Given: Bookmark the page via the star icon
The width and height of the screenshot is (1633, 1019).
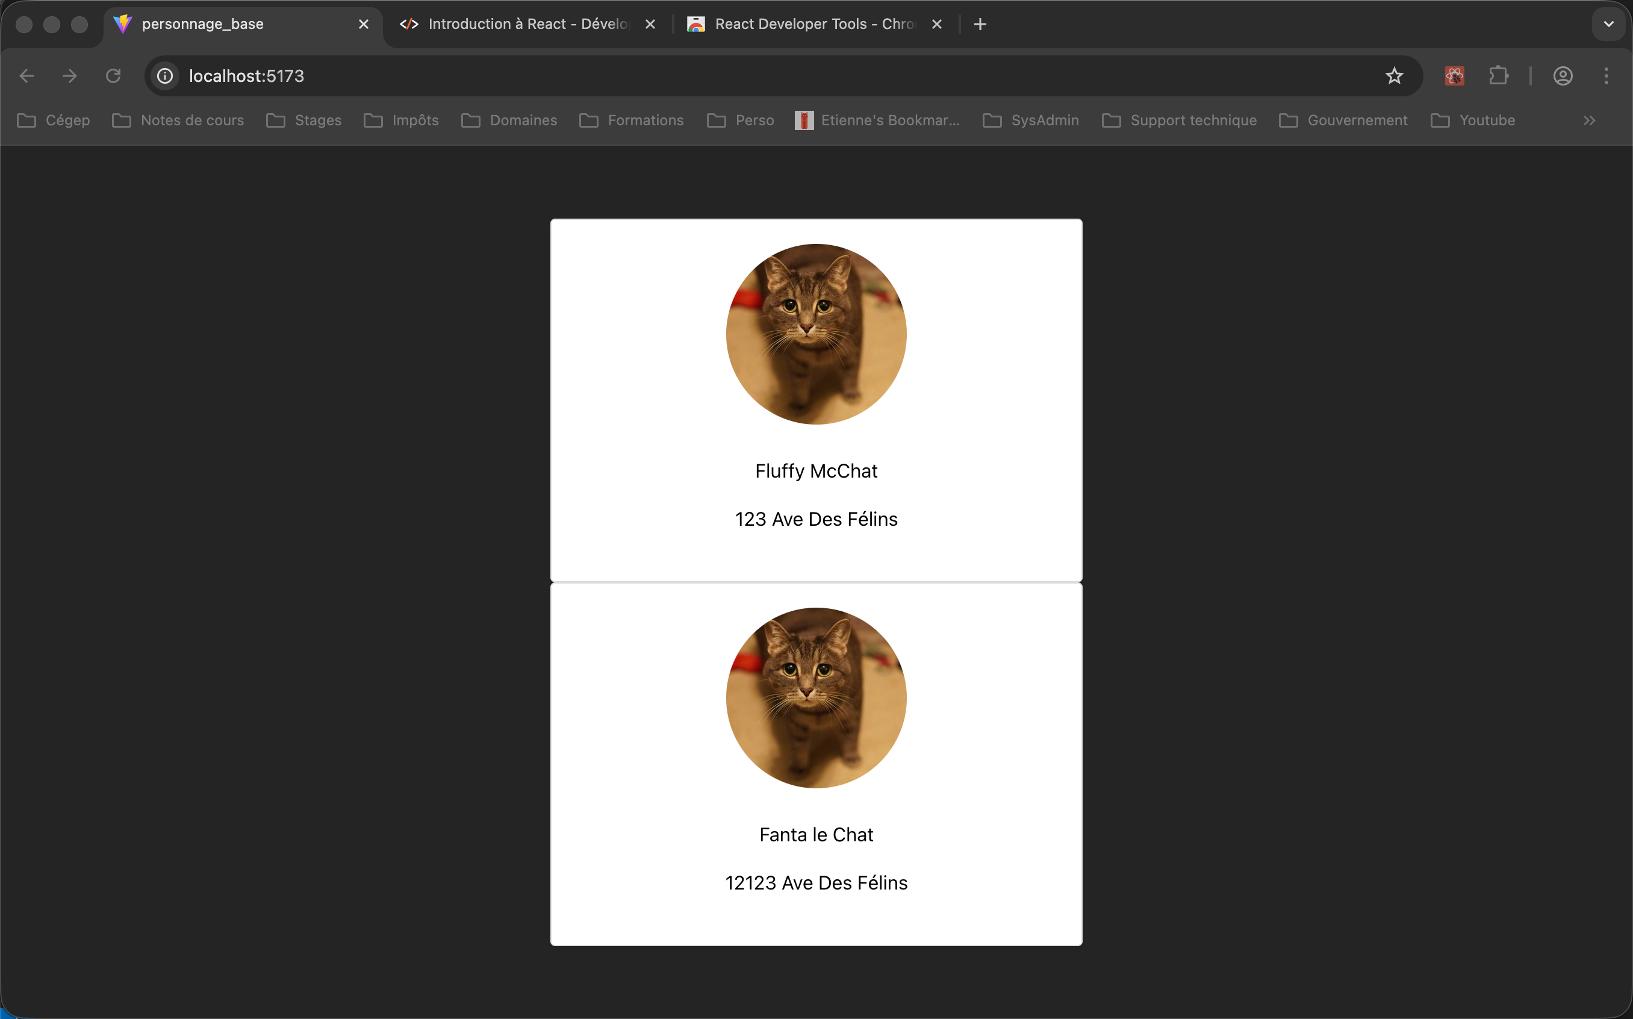Looking at the screenshot, I should click(1394, 75).
